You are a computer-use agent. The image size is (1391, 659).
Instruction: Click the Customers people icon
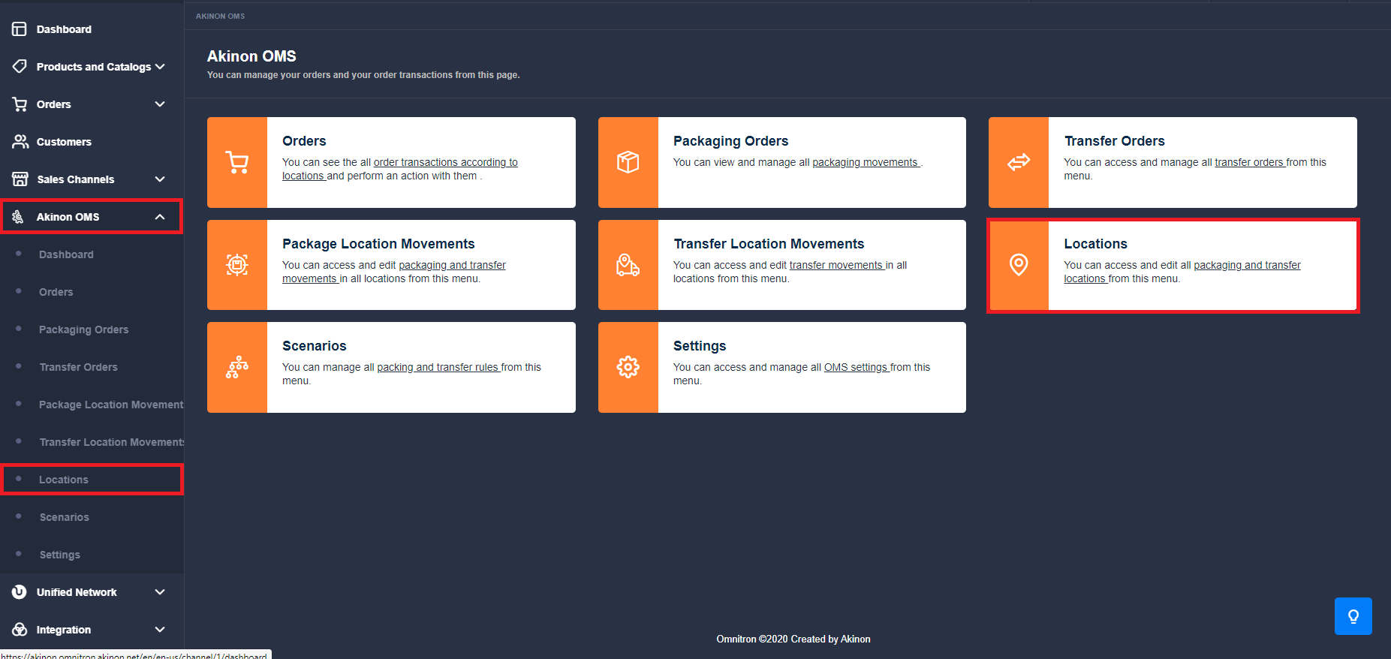20,142
